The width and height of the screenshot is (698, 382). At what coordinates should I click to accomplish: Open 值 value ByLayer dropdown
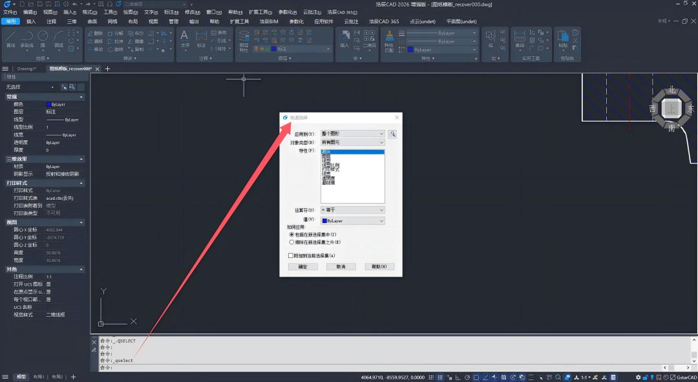click(353, 221)
